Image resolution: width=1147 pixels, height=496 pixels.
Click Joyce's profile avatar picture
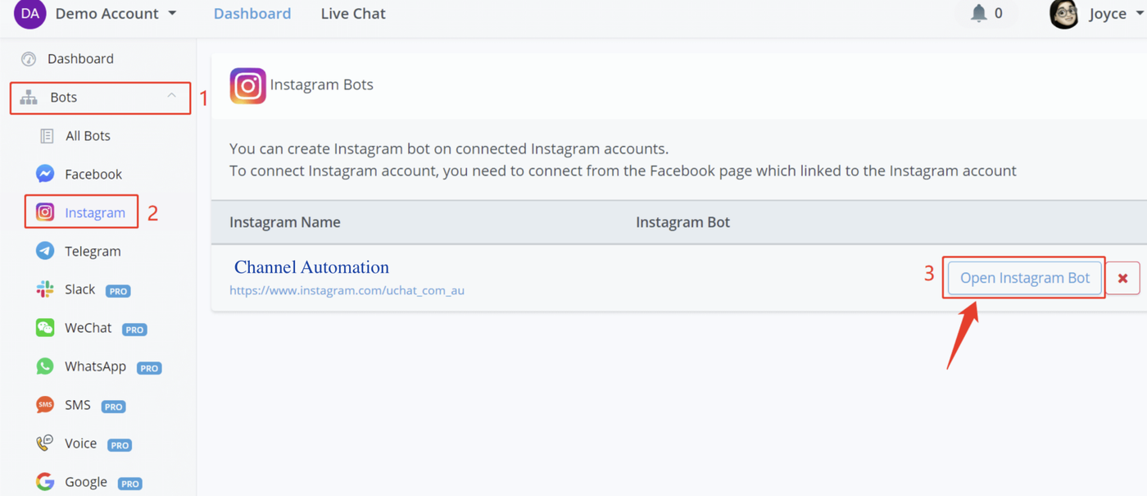click(1063, 14)
